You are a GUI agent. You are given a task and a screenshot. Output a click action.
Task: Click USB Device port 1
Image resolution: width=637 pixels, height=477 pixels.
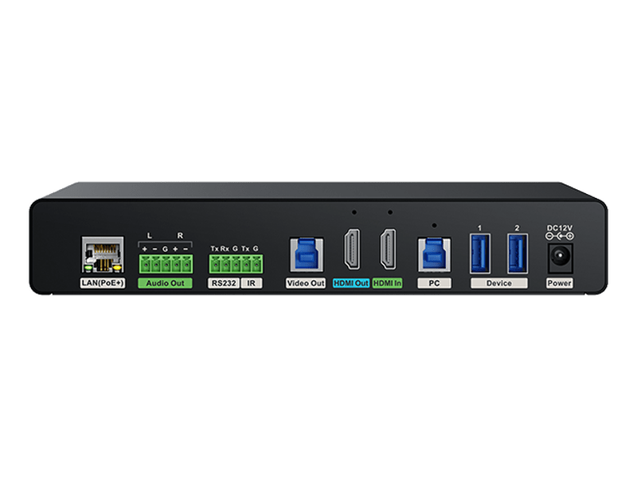480,254
